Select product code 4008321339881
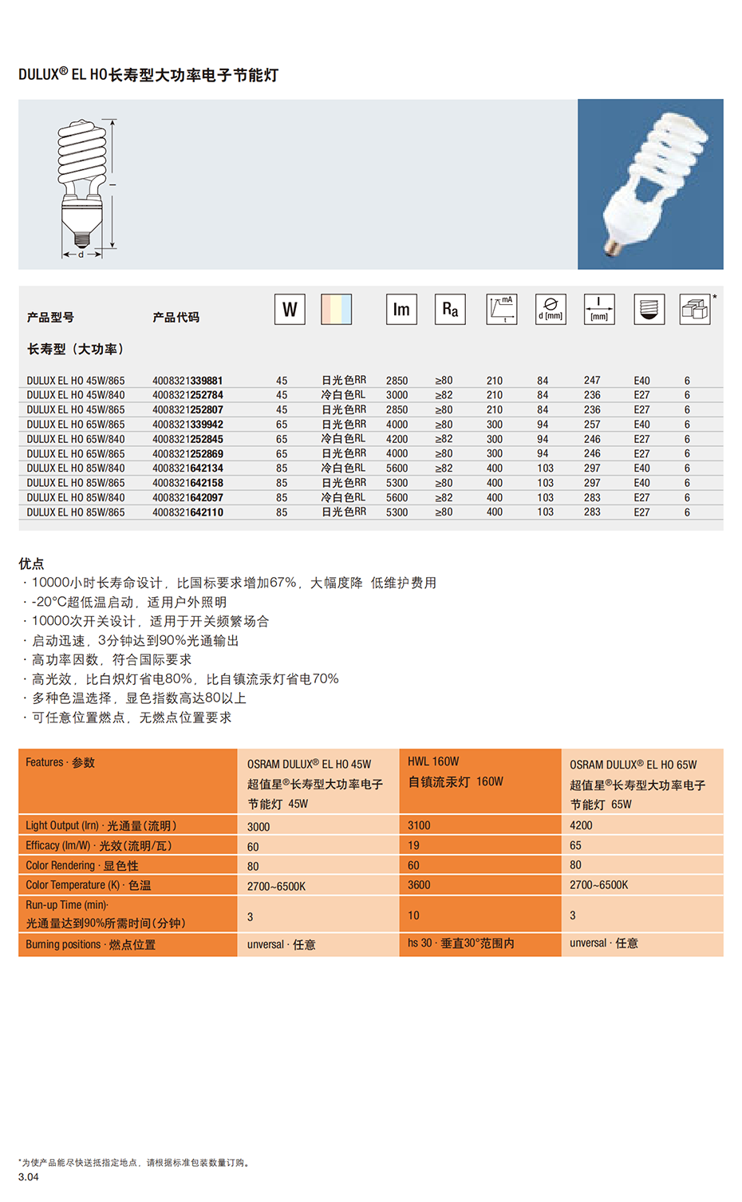This screenshot has width=742, height=1202. 187,381
